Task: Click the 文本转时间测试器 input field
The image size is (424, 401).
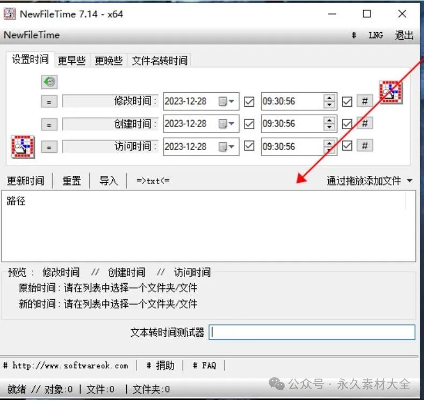Action: click(312, 332)
